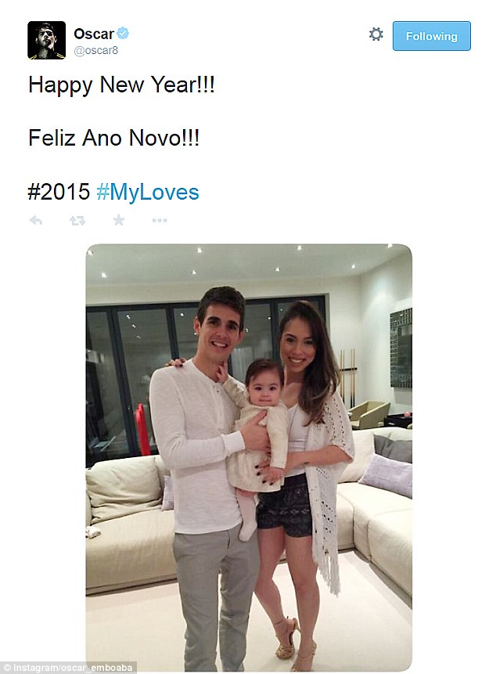This screenshot has height=674, width=496.
Task: Open the gear user actions menu
Action: click(376, 34)
